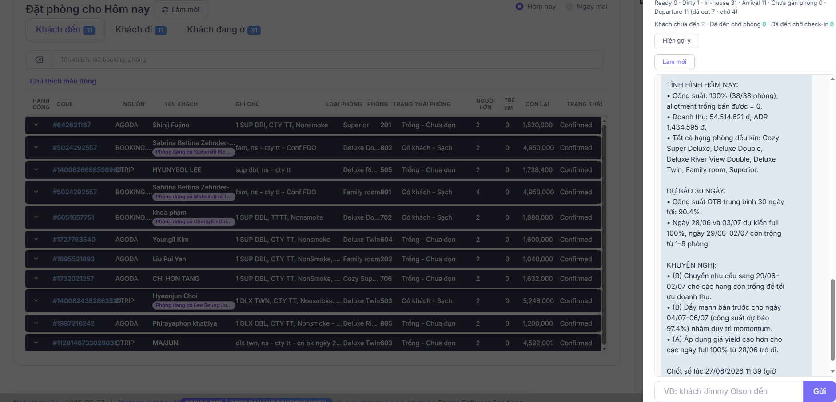Image resolution: width=836 pixels, height=402 pixels.
Task: Click the Gửi send button
Action: 820,391
